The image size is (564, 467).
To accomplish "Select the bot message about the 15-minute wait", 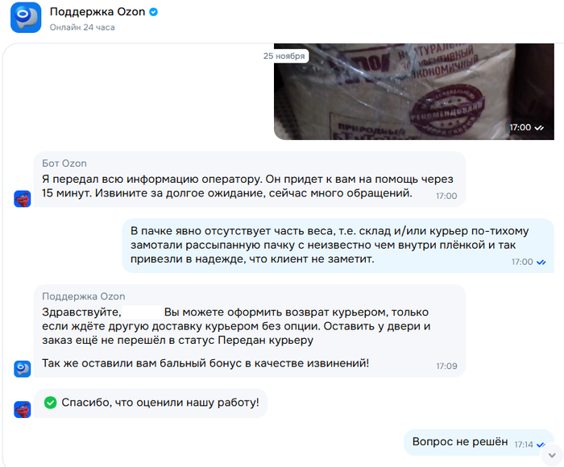I will click(250, 180).
